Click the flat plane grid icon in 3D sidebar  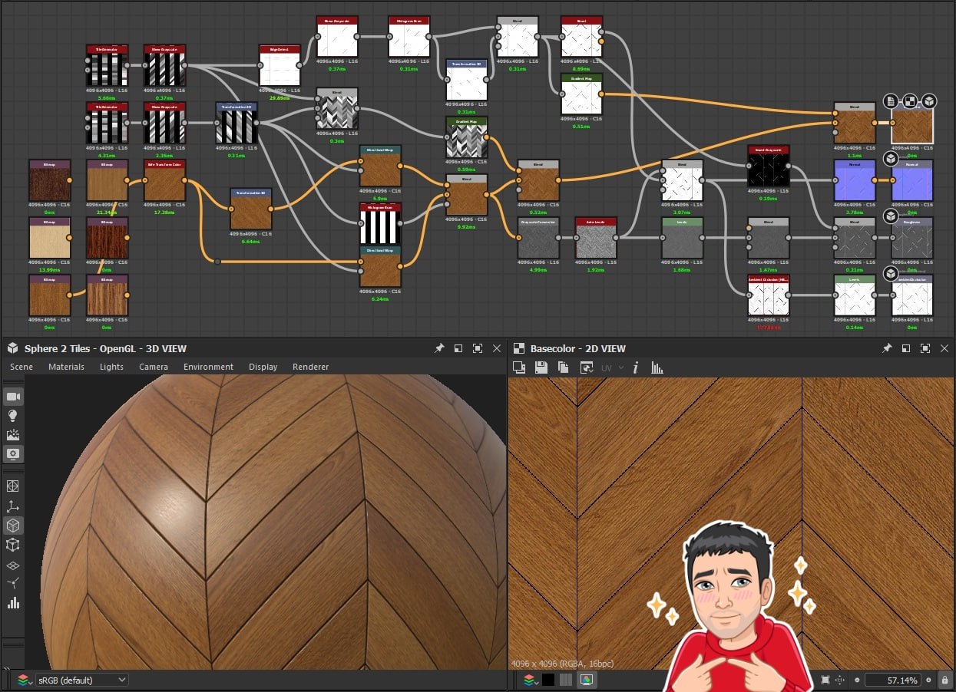coord(13,565)
